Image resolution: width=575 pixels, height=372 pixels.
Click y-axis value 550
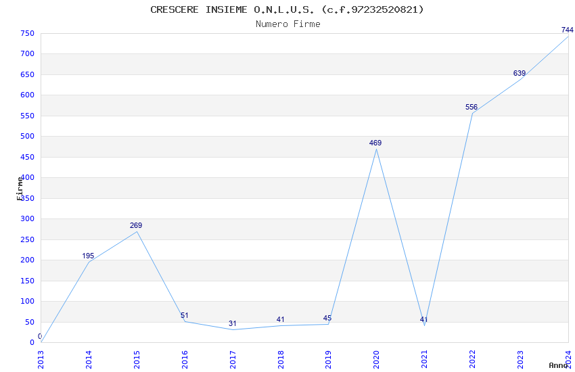(28, 116)
